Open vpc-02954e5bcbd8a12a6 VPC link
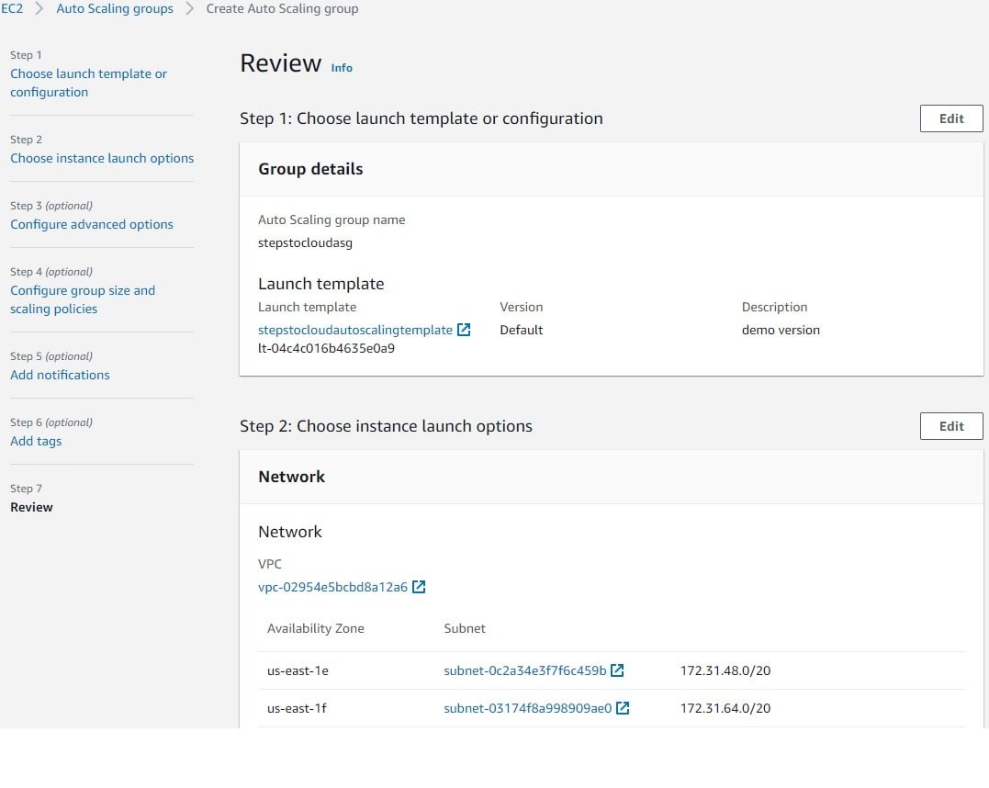The image size is (989, 788). (333, 588)
